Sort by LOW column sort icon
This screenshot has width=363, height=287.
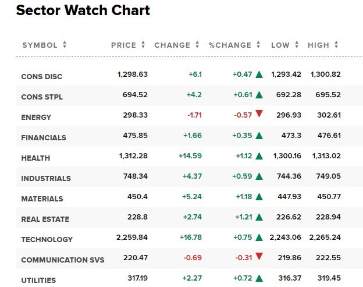click(x=296, y=45)
